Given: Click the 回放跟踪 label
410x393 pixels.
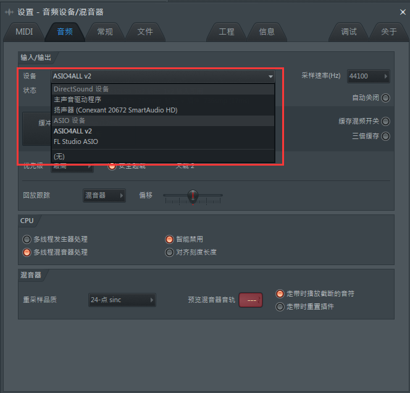Looking at the screenshot, I should 36,195.
